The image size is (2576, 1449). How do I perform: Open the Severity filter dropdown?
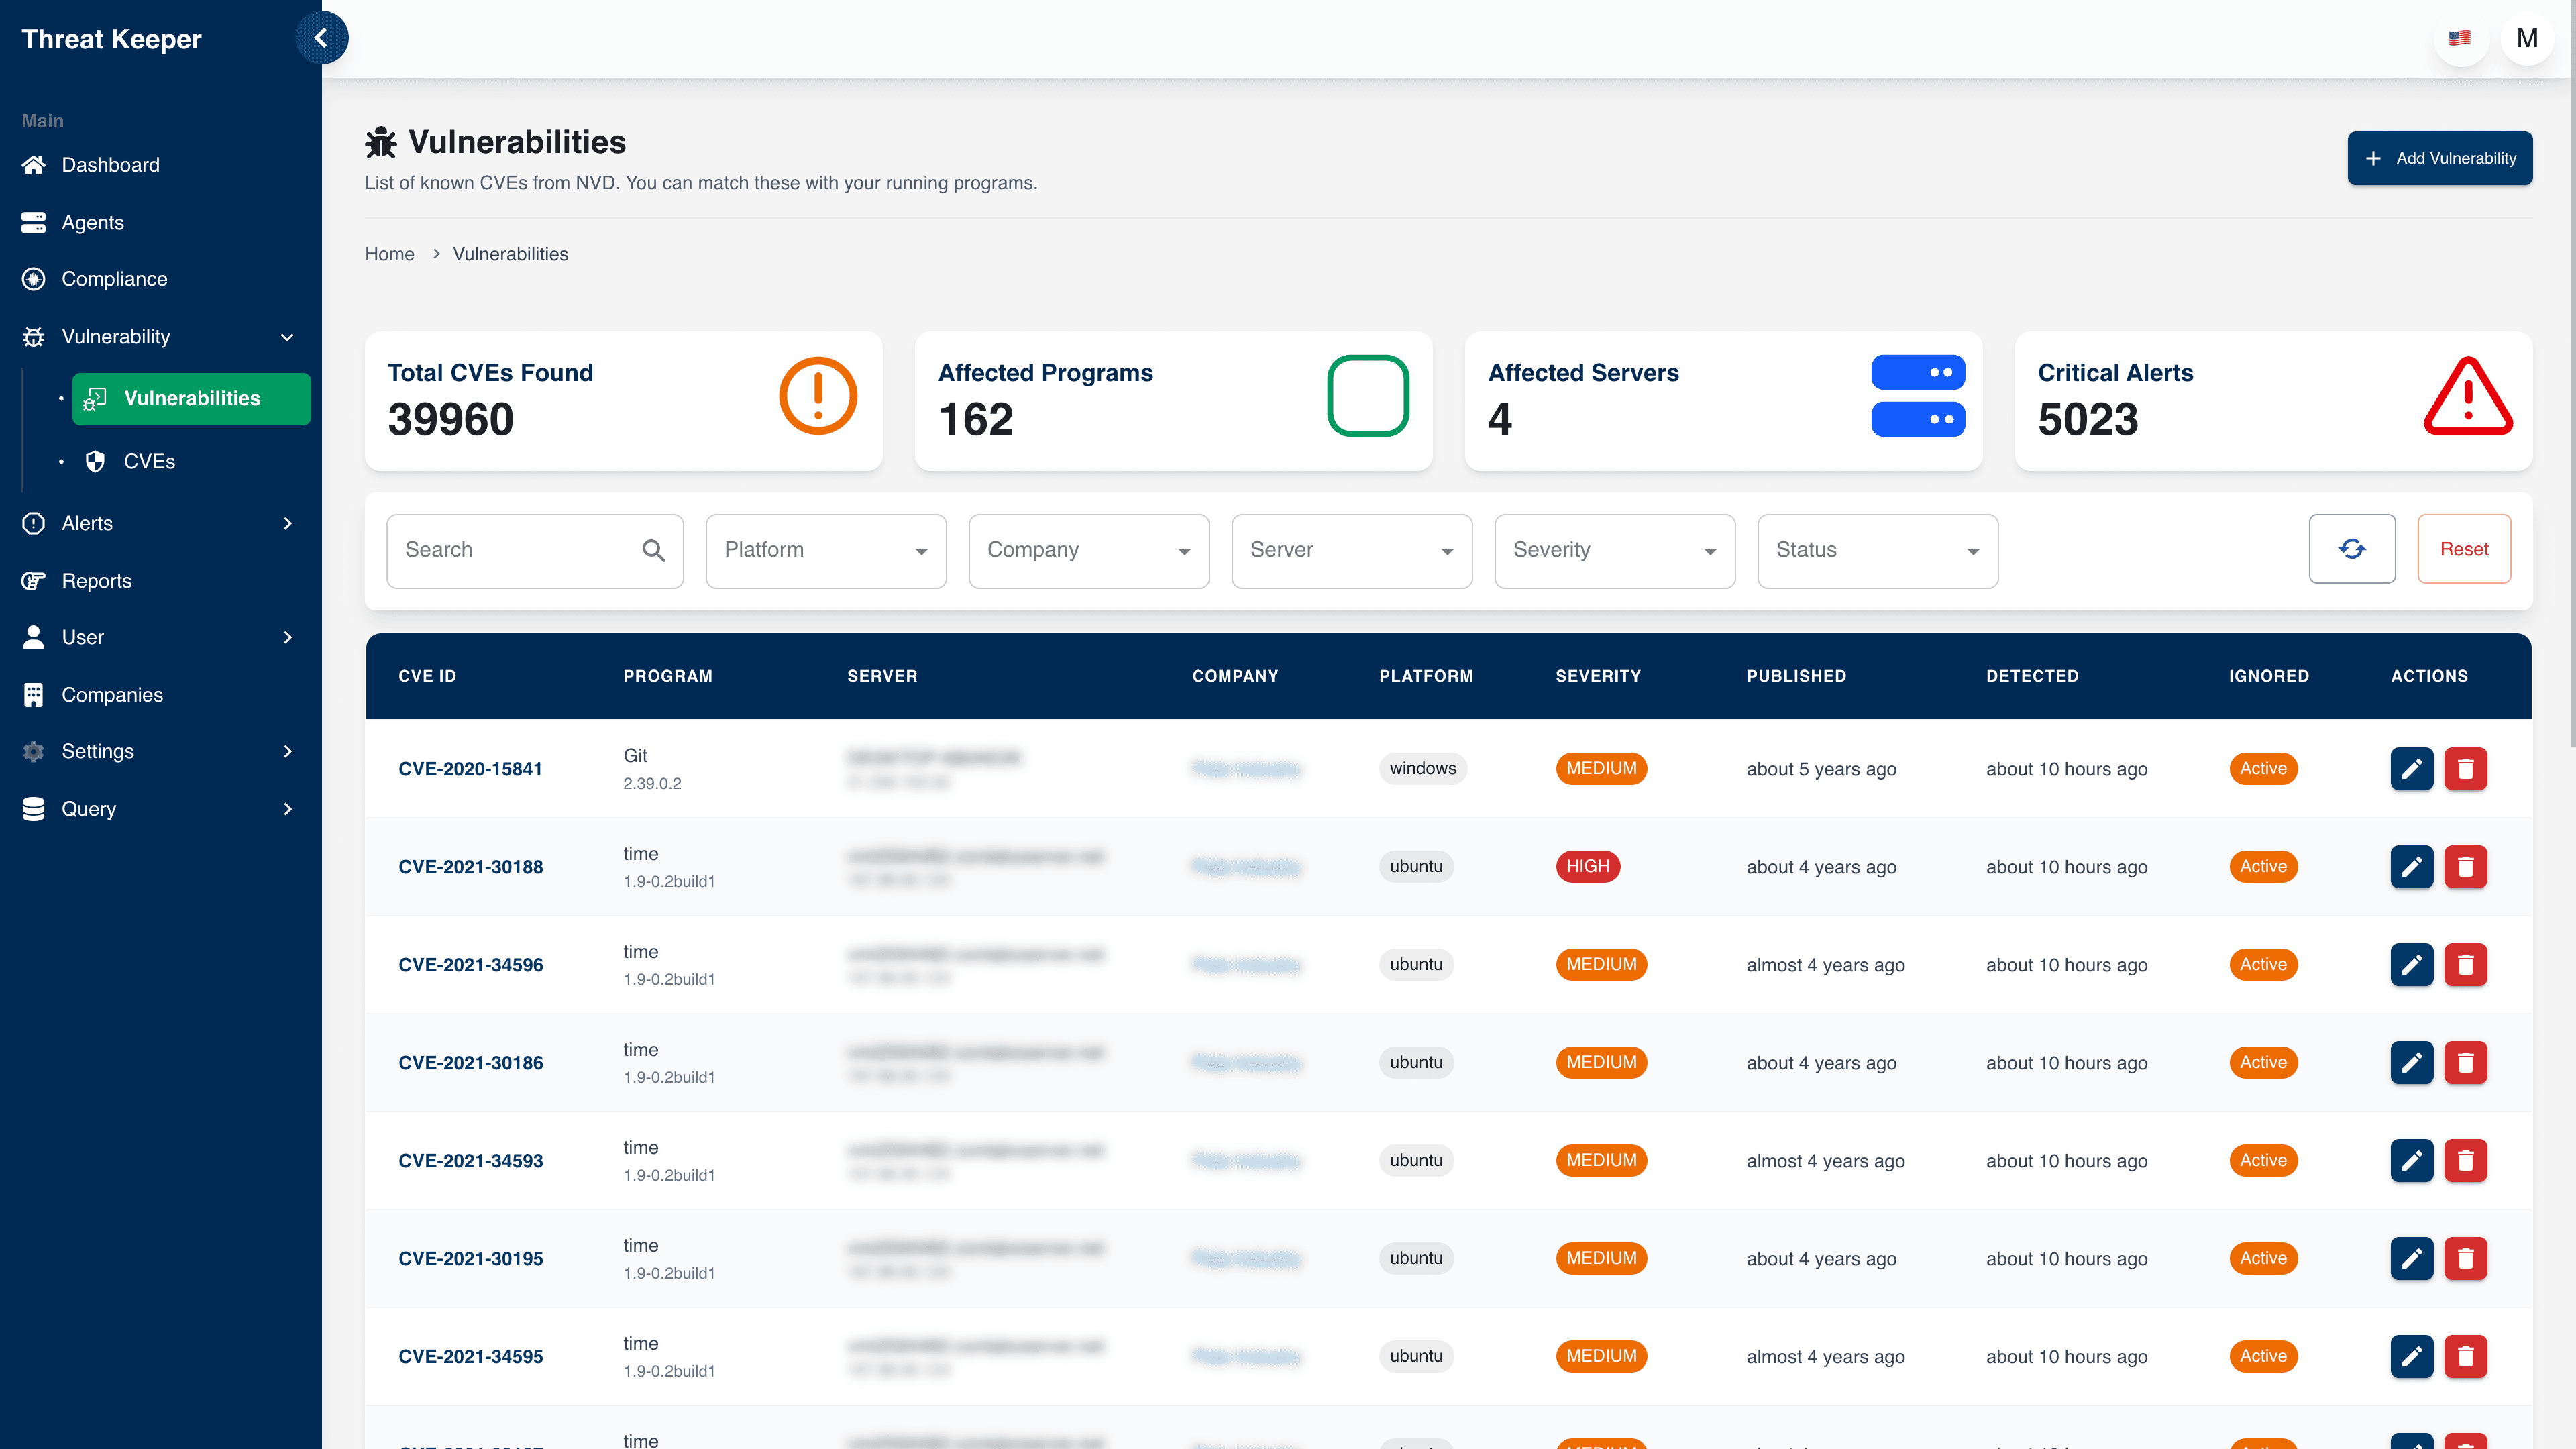click(x=1613, y=550)
